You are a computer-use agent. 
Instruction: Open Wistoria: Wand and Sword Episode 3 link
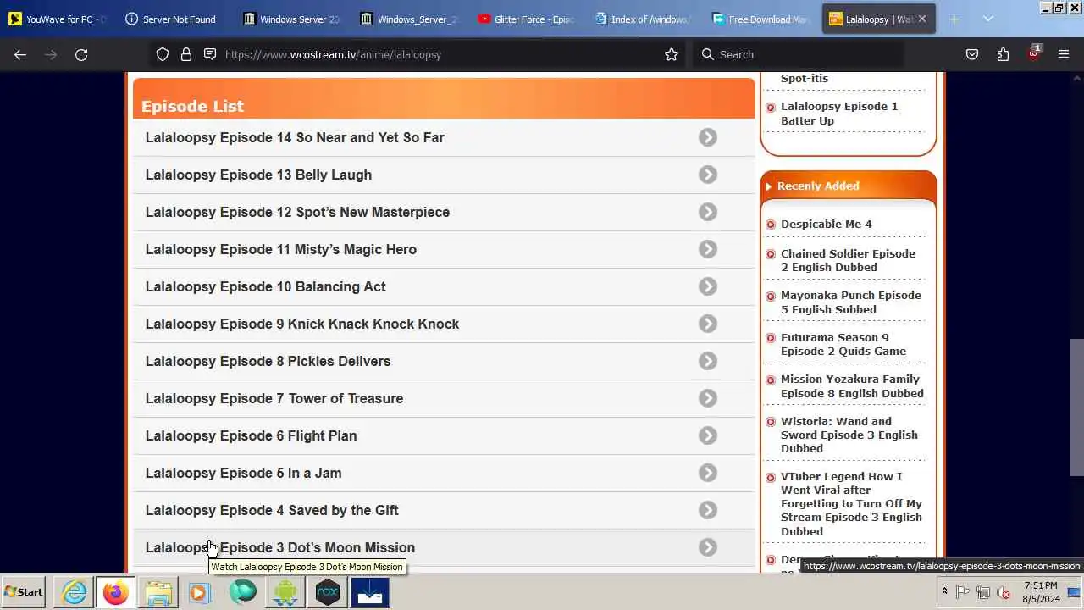click(849, 435)
